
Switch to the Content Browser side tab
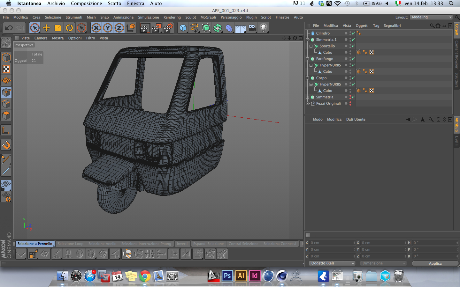coord(457,54)
